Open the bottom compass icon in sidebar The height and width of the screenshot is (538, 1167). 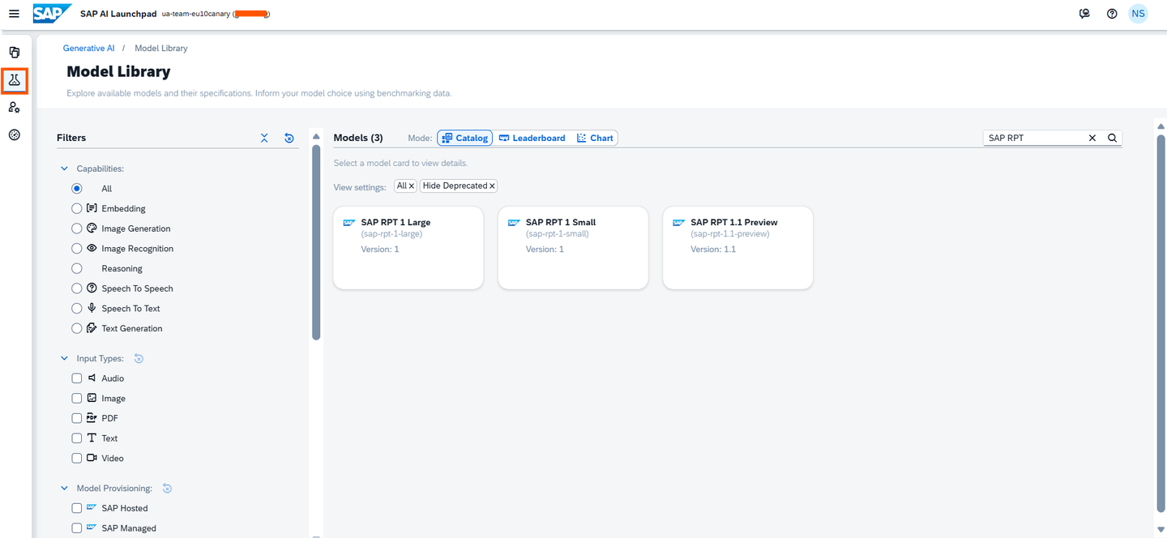click(x=15, y=134)
